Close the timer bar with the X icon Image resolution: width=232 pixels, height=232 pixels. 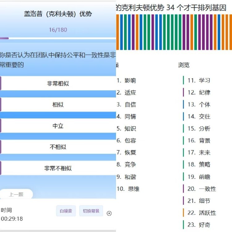pyautogui.click(x=109, y=213)
